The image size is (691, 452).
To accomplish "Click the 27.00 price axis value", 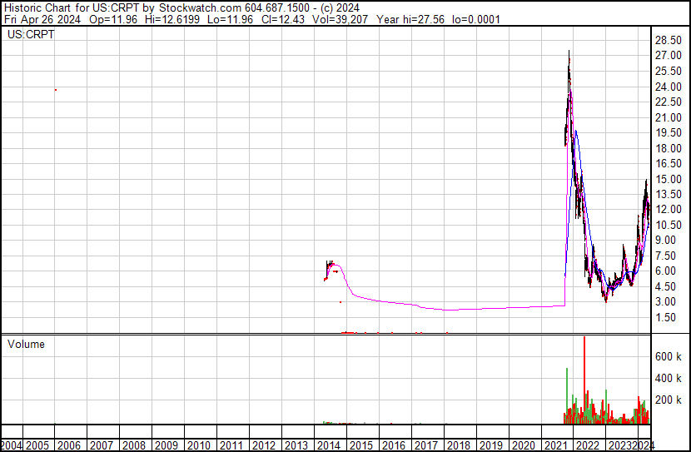I will point(669,56).
